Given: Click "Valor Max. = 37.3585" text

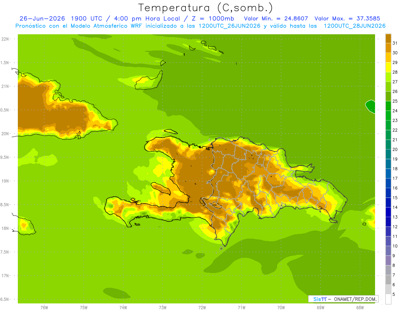Looking at the screenshot, I should coord(347,19).
